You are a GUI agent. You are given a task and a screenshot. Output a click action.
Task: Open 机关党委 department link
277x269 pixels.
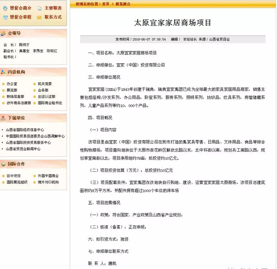(x=45, y=84)
